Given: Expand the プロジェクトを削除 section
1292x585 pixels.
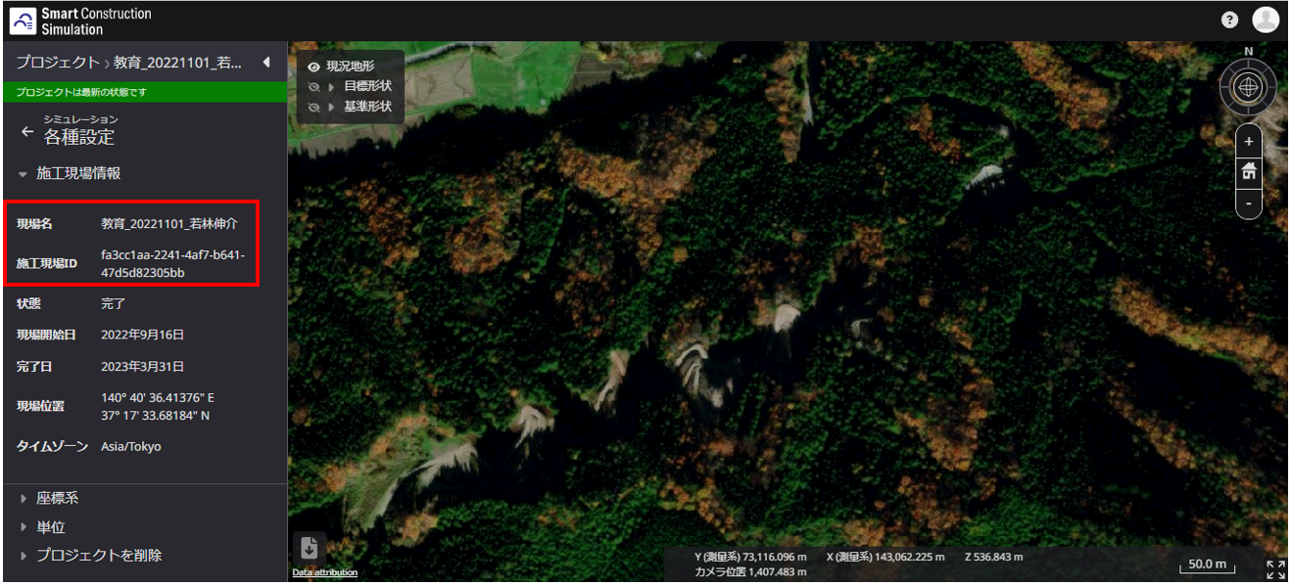Looking at the screenshot, I should [24, 556].
